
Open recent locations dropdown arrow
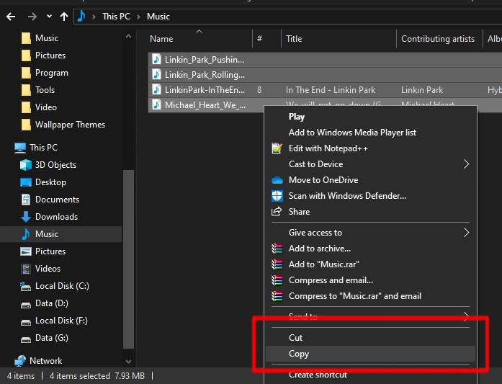tap(49, 16)
